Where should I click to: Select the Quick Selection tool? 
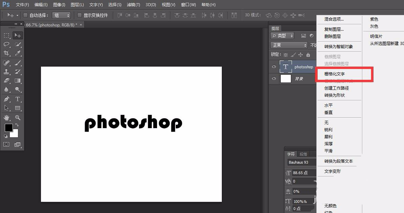tap(18, 44)
